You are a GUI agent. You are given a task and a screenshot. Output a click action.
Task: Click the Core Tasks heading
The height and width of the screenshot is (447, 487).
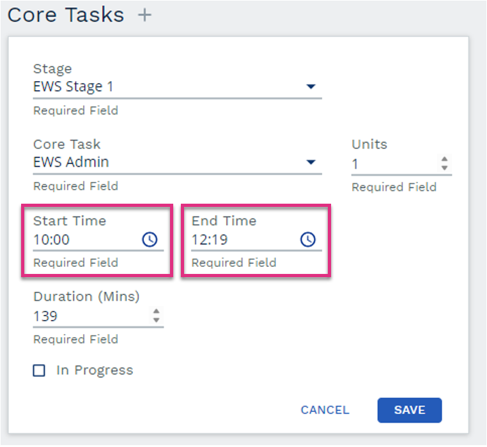tap(66, 15)
